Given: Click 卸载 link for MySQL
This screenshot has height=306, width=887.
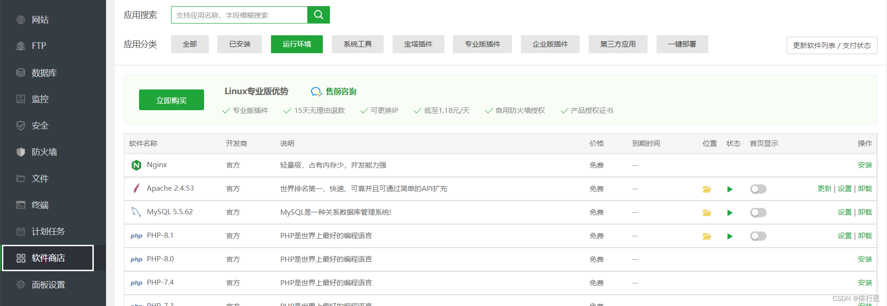Looking at the screenshot, I should [865, 212].
